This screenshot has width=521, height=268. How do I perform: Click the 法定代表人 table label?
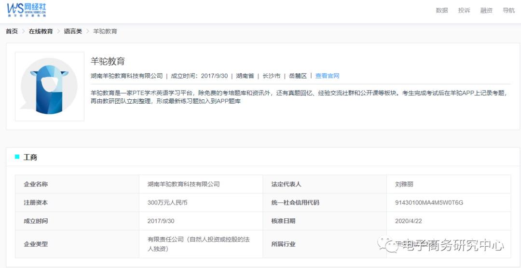287,184
